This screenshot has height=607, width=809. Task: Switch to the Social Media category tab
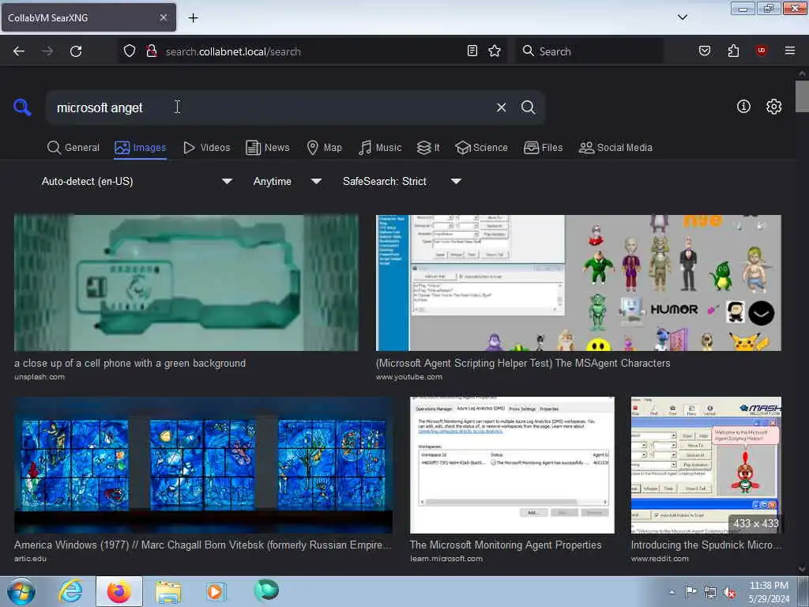click(x=615, y=148)
